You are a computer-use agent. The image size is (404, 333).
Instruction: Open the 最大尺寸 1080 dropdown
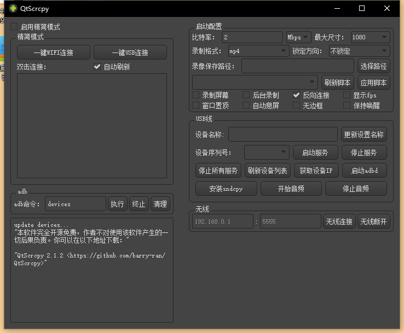[370, 37]
